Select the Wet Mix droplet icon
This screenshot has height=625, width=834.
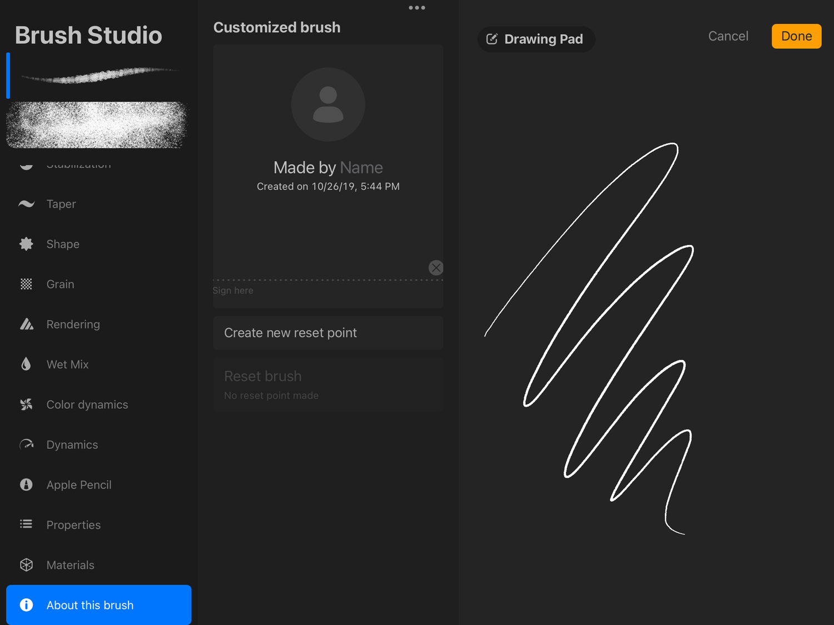point(26,364)
